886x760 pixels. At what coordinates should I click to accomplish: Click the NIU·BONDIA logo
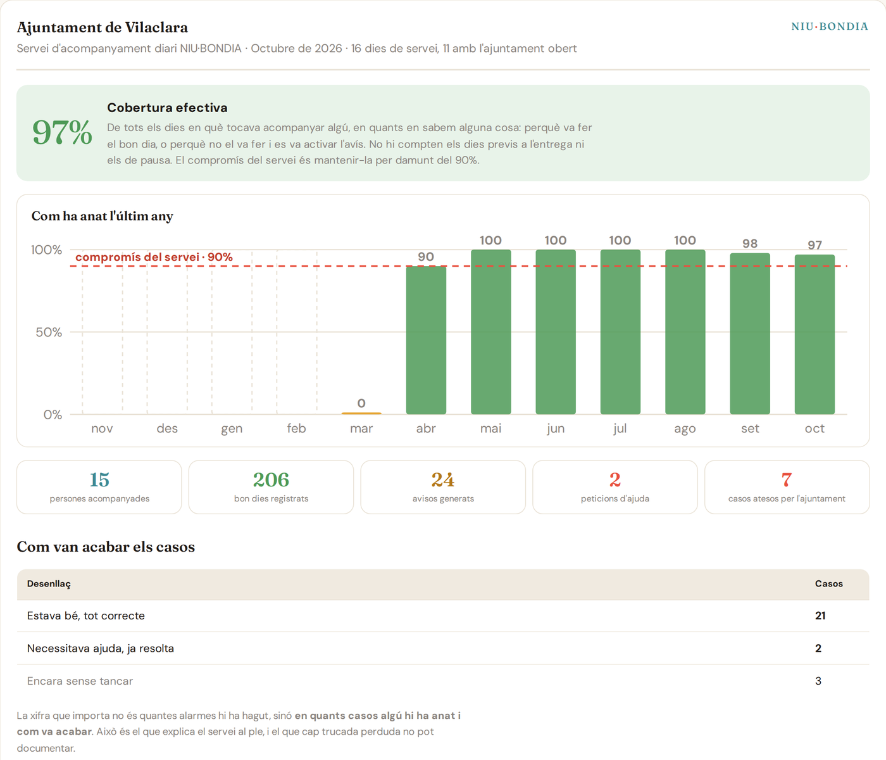pyautogui.click(x=830, y=27)
